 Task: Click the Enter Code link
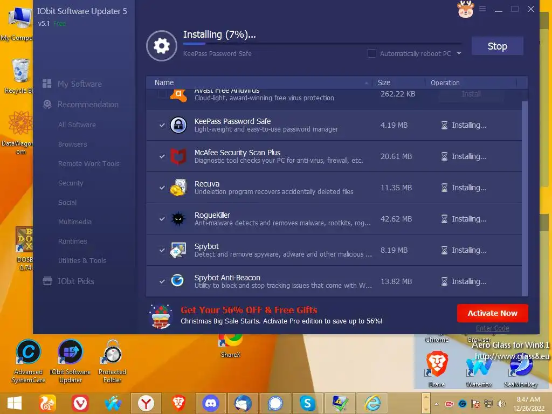(x=493, y=328)
